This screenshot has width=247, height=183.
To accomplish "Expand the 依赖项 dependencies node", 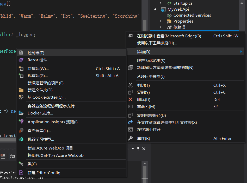I will 160,27.
